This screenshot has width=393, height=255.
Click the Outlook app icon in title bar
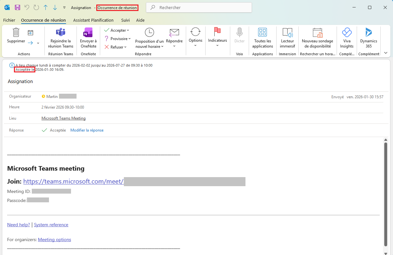[x=7, y=7]
